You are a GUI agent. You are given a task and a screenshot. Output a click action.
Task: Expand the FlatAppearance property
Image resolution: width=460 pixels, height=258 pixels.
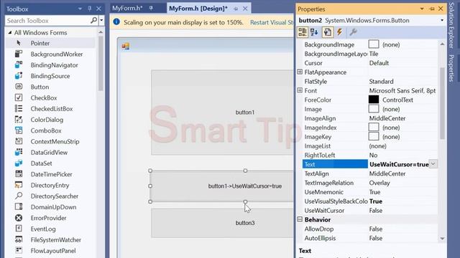coord(300,72)
